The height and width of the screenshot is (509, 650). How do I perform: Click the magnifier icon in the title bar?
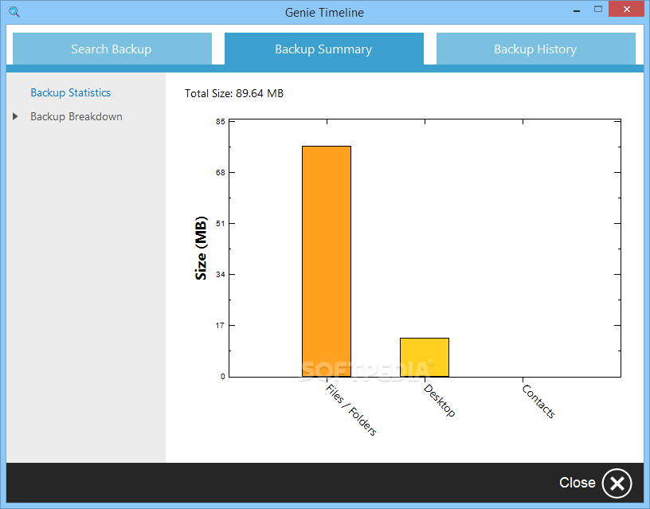pos(14,12)
